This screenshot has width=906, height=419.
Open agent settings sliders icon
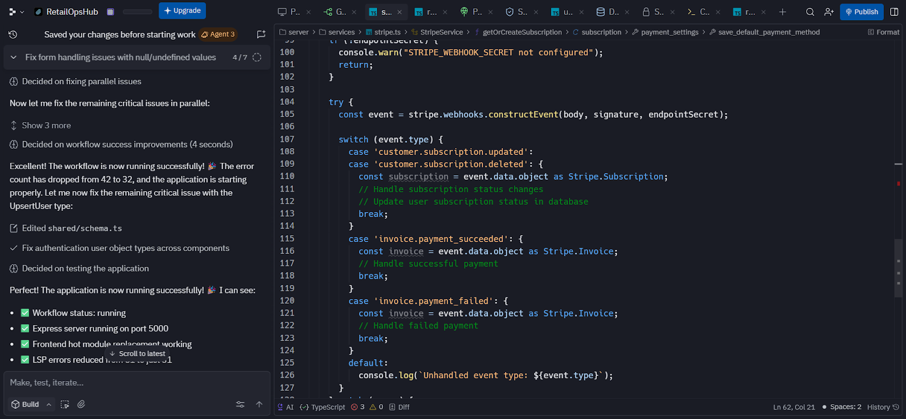tap(240, 404)
